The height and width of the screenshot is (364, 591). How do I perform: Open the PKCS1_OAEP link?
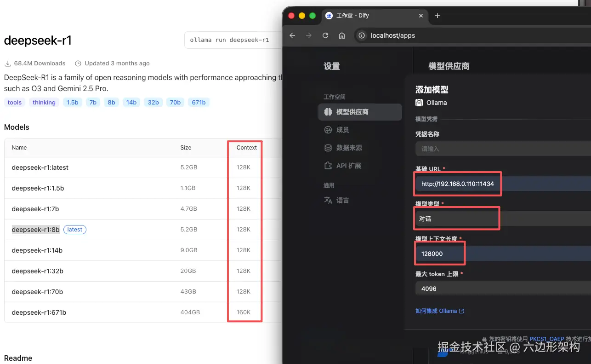pos(547,339)
